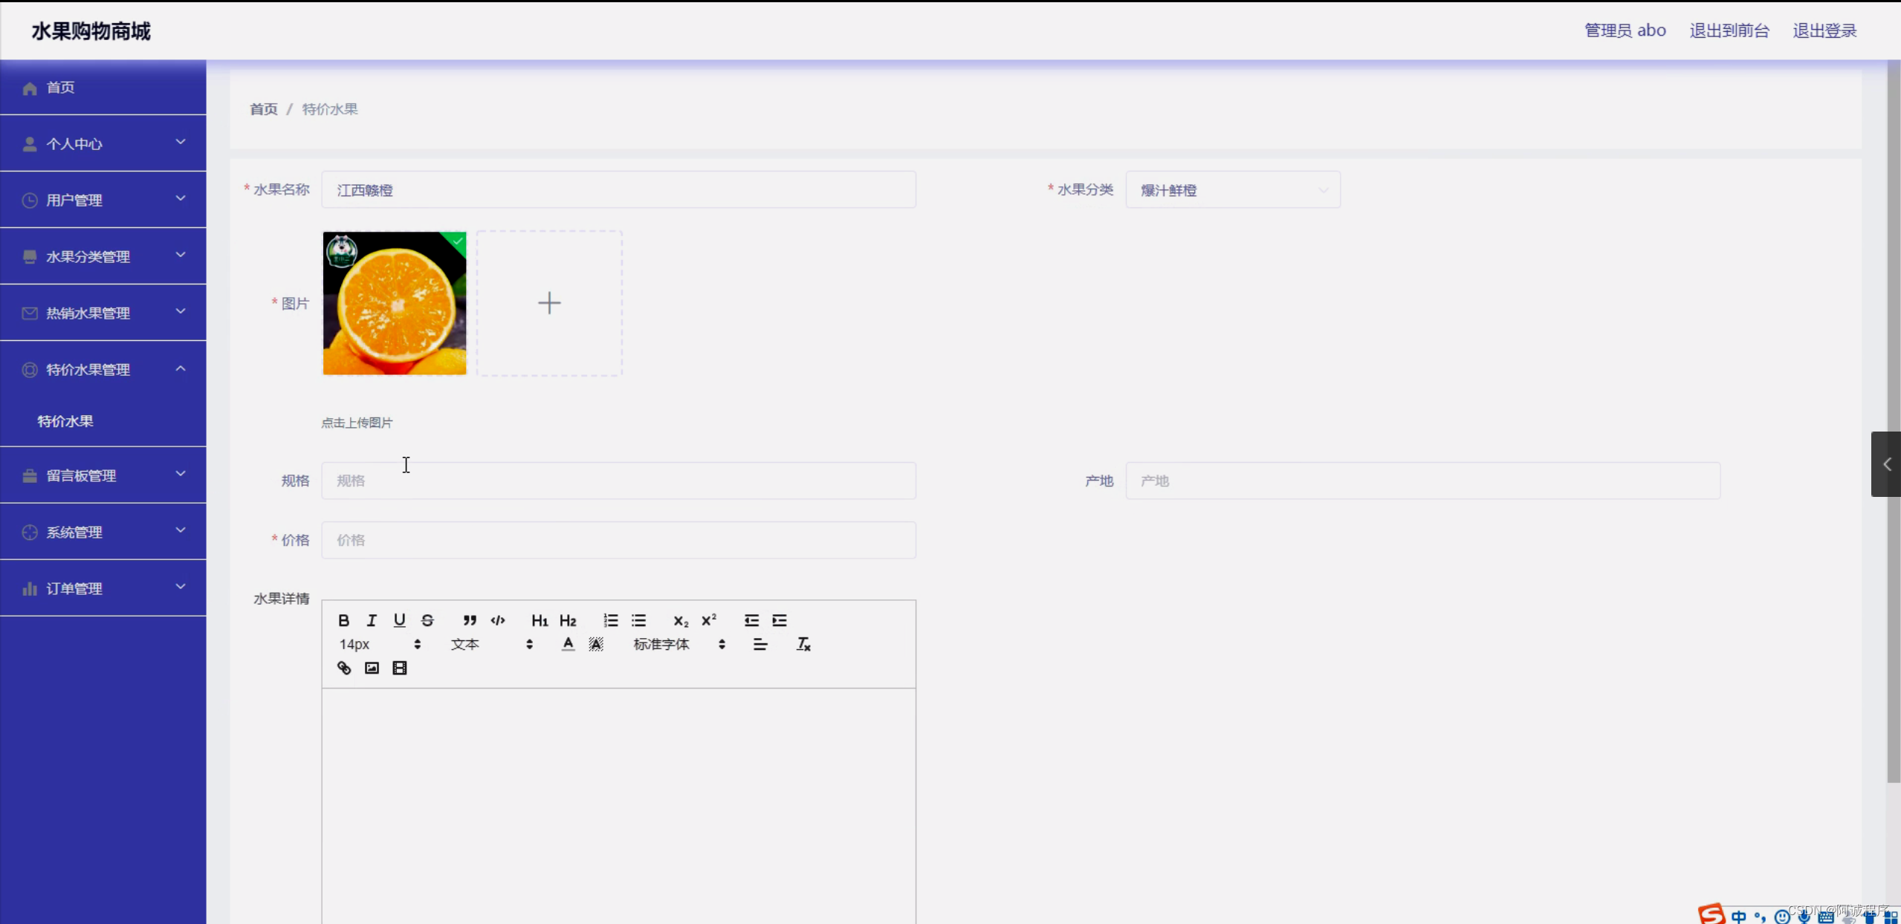The image size is (1901, 924).
Task: Open the 水果分类 dropdown showing 爆汁鲜橙
Action: [x=1233, y=189]
